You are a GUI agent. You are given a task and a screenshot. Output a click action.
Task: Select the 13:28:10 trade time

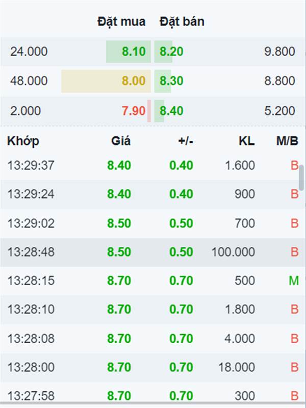[x=31, y=310]
